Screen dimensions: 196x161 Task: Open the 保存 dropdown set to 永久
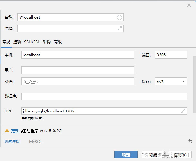pyautogui.click(x=171, y=81)
